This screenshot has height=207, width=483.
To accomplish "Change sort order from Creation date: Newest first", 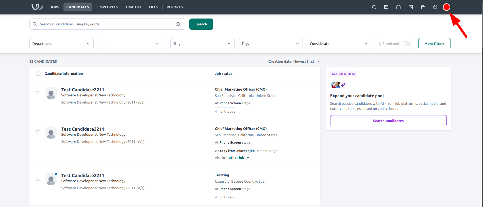I will pos(294,61).
